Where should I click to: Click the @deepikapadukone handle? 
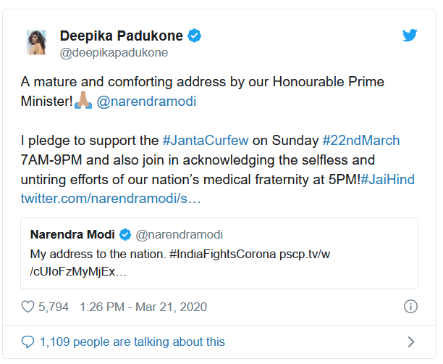(x=114, y=52)
